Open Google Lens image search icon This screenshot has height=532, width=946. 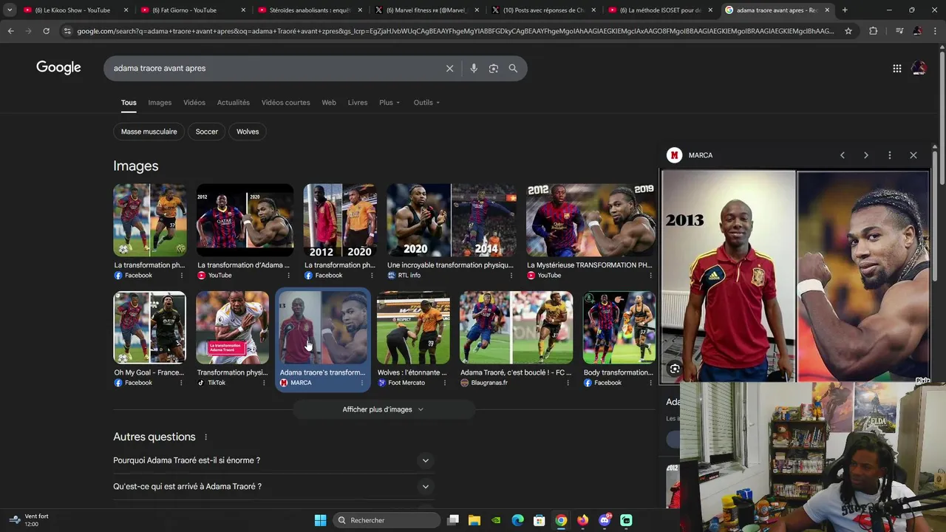(x=494, y=68)
